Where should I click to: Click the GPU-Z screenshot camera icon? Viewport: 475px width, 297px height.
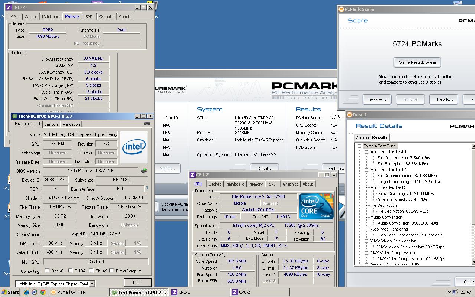point(147,124)
